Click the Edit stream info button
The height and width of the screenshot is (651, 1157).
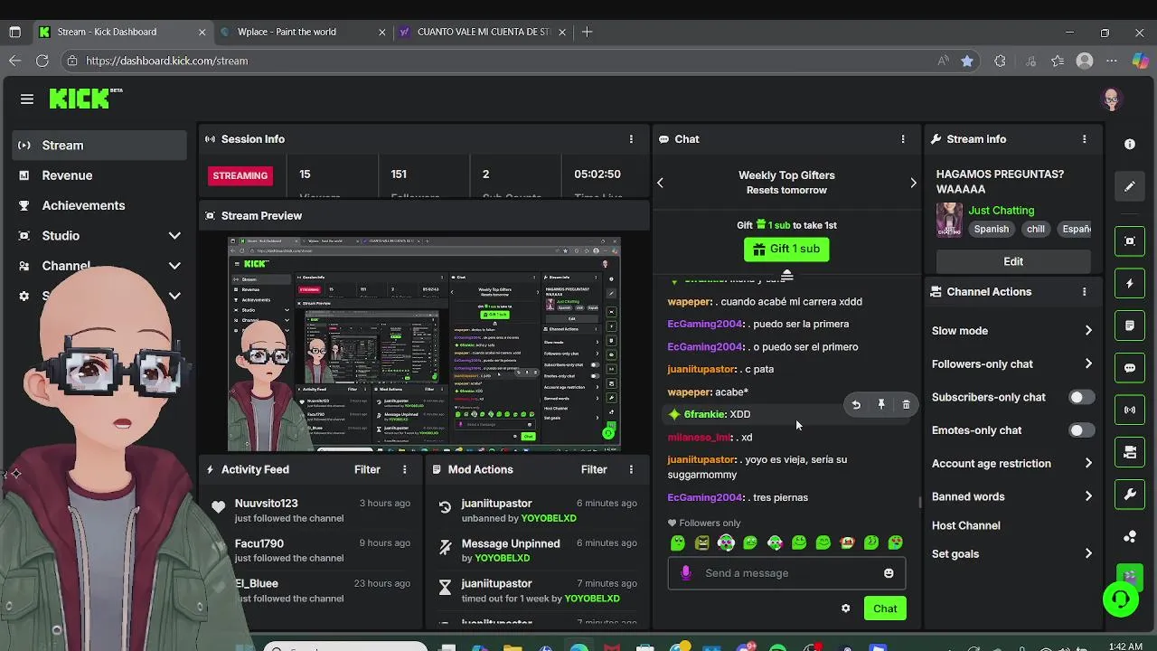click(x=1013, y=261)
